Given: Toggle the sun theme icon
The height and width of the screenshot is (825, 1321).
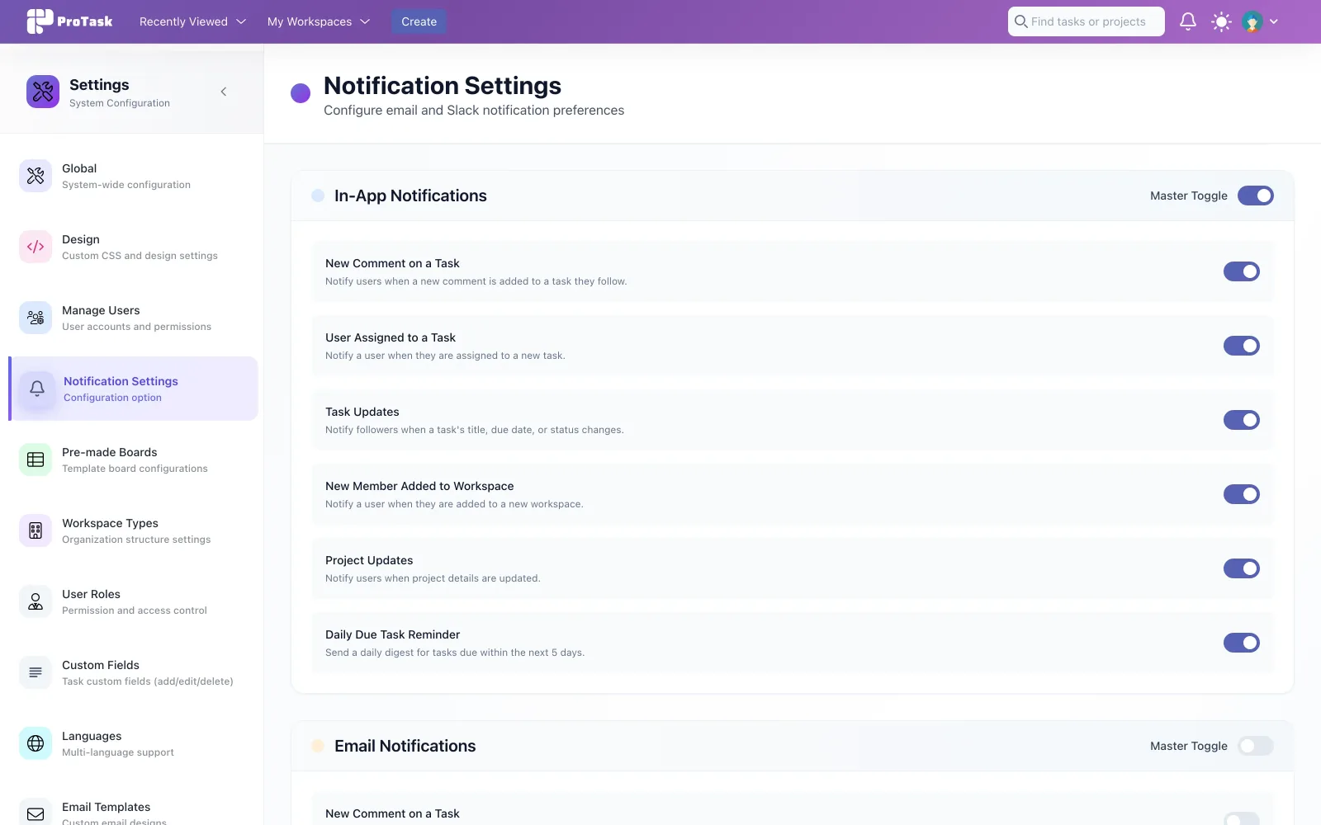Looking at the screenshot, I should (x=1221, y=21).
